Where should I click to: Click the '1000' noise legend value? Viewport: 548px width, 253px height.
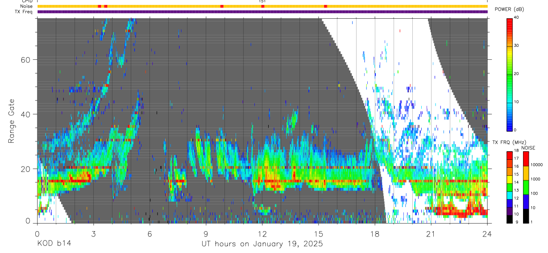coord(536,179)
